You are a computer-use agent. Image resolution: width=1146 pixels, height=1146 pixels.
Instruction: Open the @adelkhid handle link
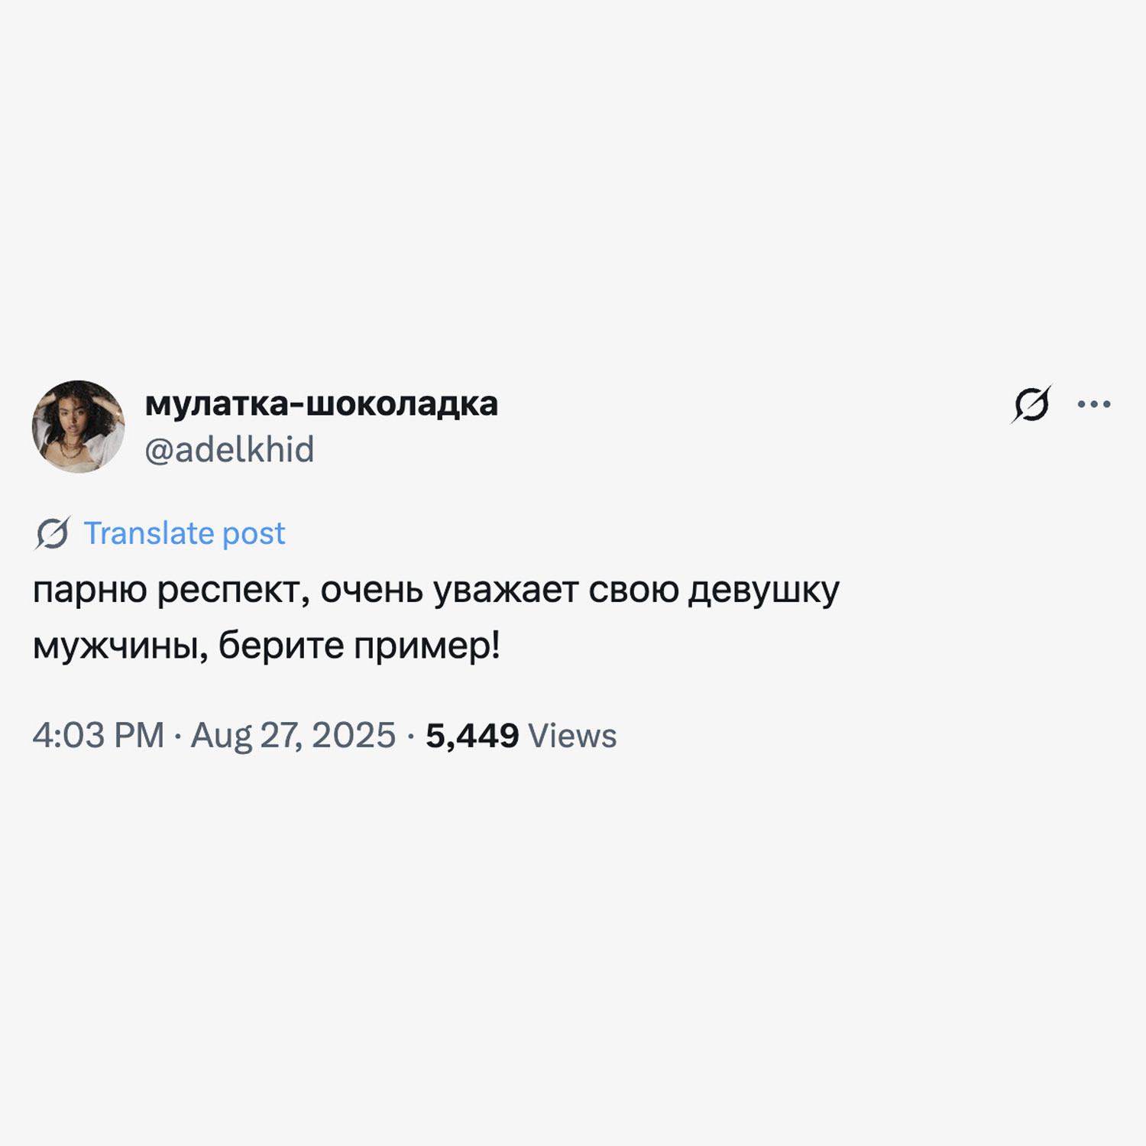(x=229, y=449)
